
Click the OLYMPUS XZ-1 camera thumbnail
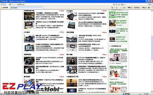pyautogui.click(x=29, y=69)
